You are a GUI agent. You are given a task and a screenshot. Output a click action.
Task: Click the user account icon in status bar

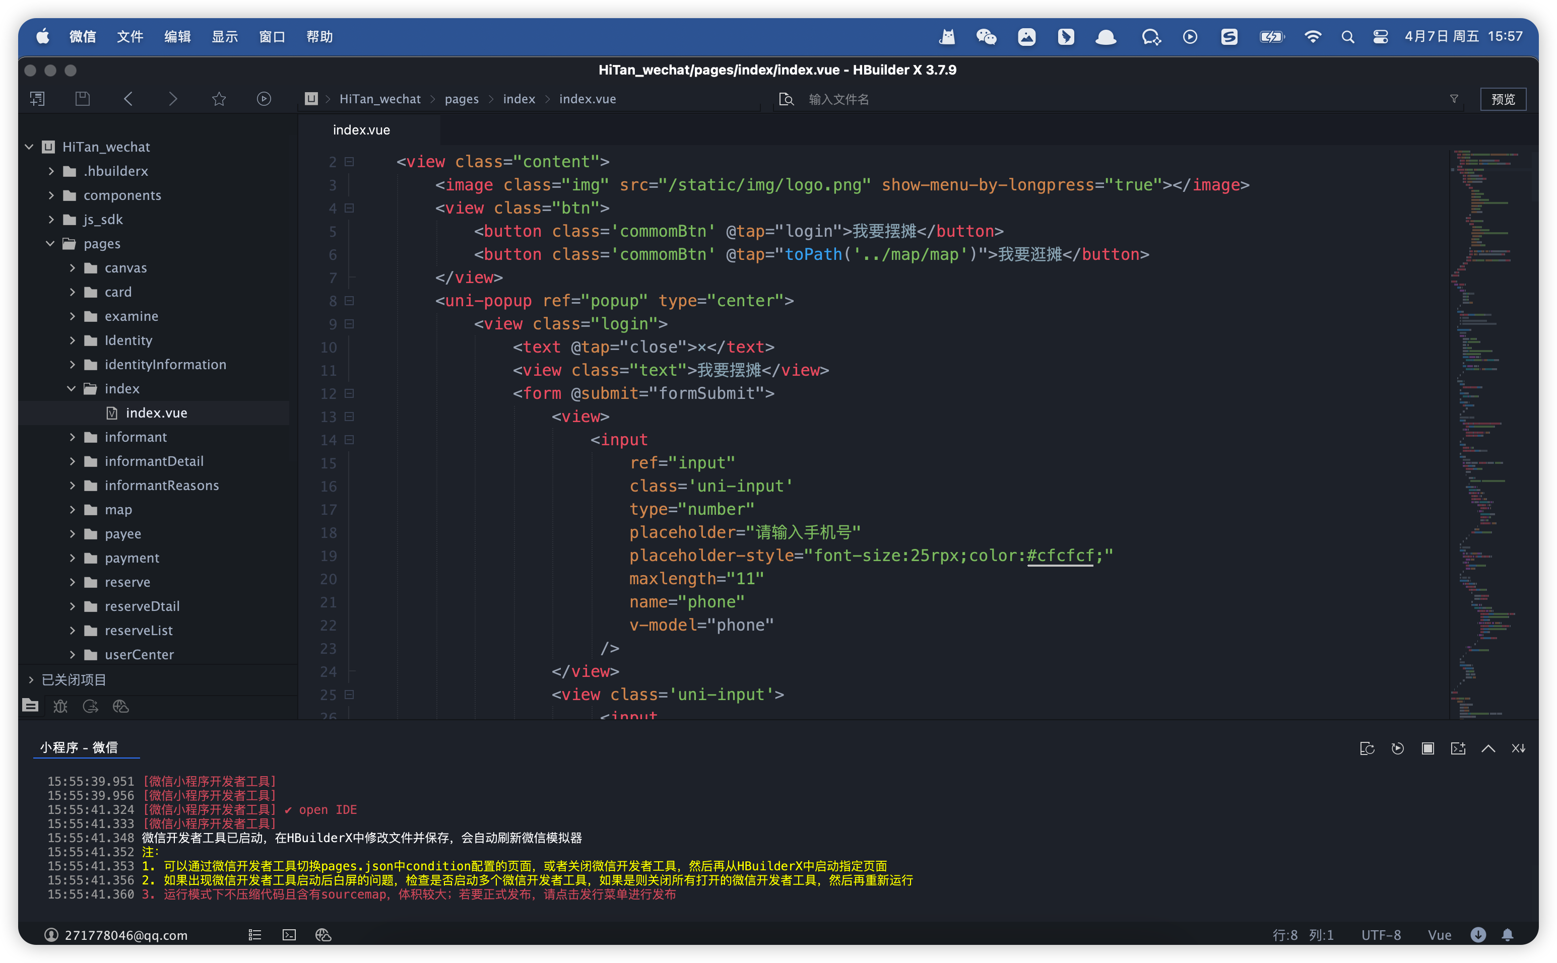tap(51, 934)
